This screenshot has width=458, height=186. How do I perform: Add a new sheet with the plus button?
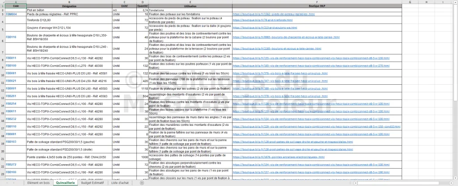[x=142, y=183]
